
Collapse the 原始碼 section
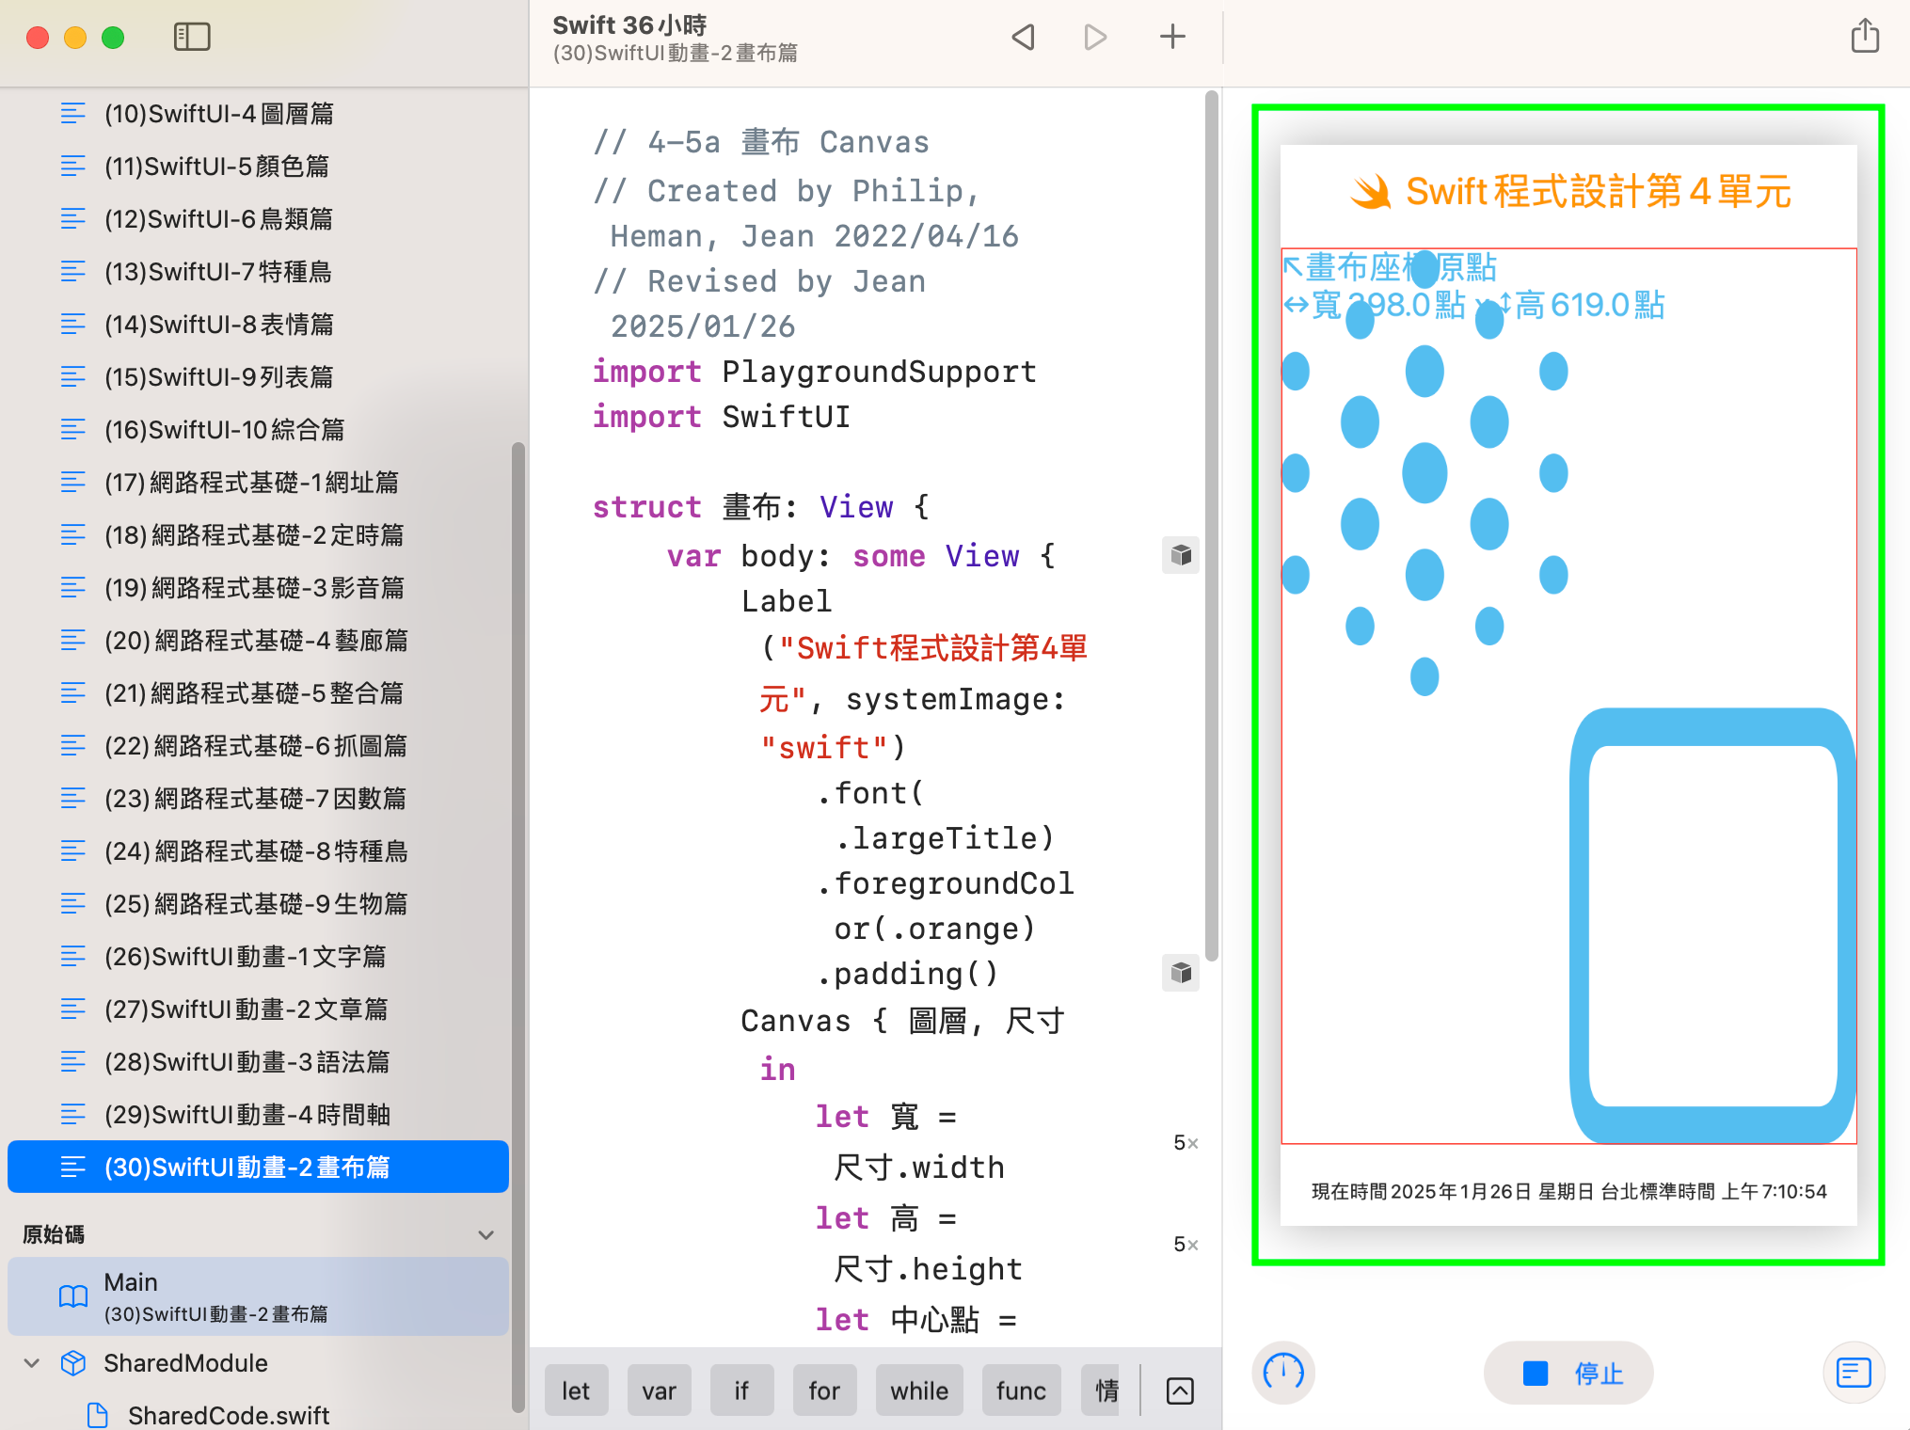pyautogui.click(x=485, y=1234)
